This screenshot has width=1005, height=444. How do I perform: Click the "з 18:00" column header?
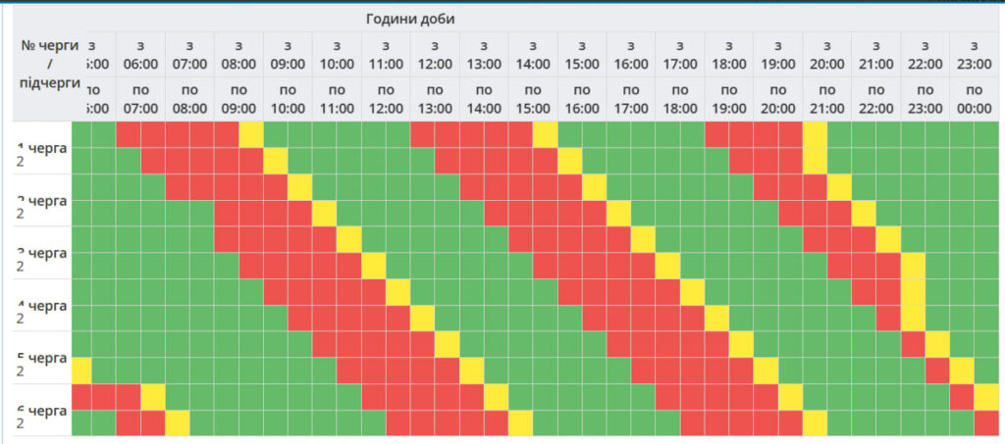coord(729,55)
